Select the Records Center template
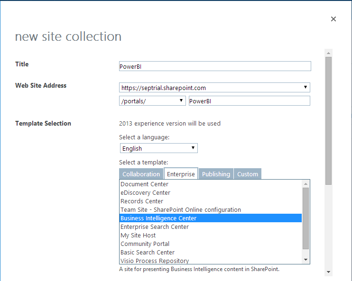The width and height of the screenshot is (352, 281). pos(142,201)
